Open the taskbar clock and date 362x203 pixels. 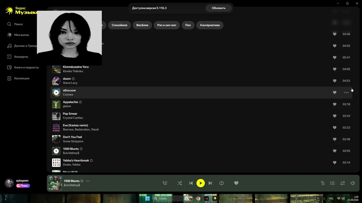coord(354,198)
